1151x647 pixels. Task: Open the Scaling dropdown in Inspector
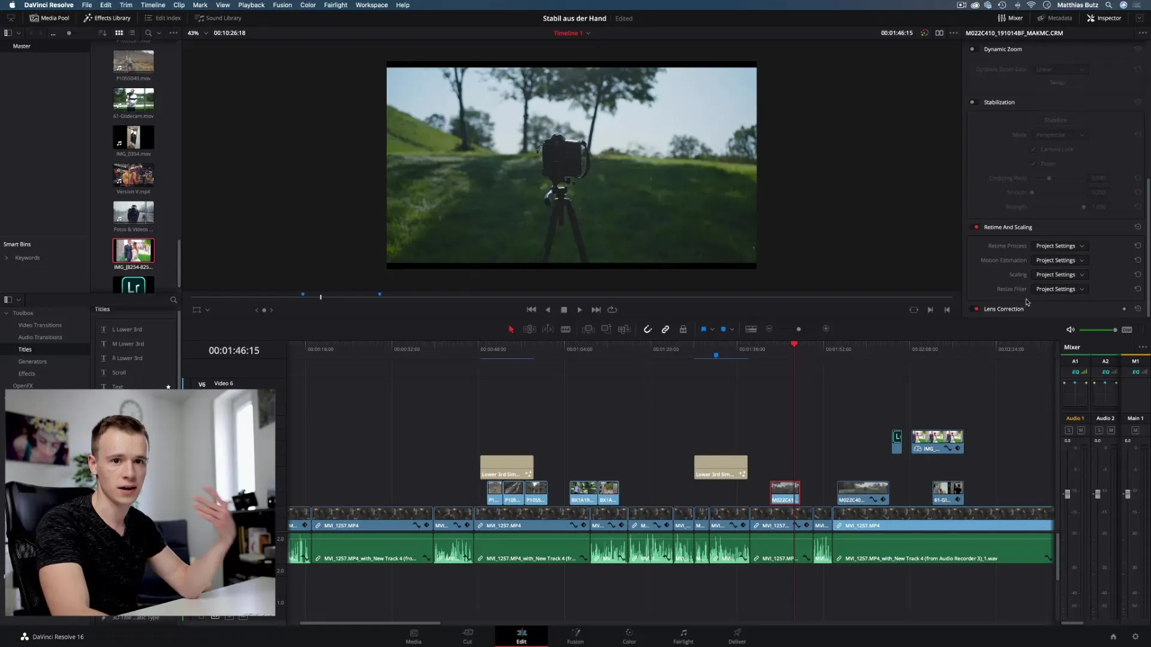1059,275
